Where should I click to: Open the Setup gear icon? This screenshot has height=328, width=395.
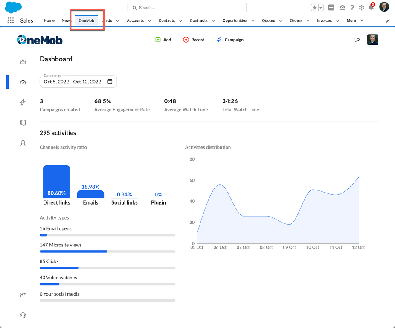pos(361,8)
